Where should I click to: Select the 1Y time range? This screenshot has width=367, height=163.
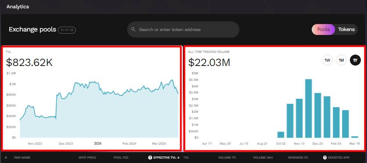pos(355,60)
